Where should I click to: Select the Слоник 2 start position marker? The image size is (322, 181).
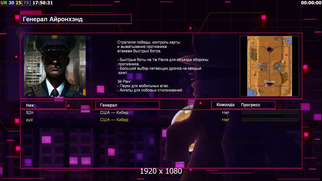(269, 83)
